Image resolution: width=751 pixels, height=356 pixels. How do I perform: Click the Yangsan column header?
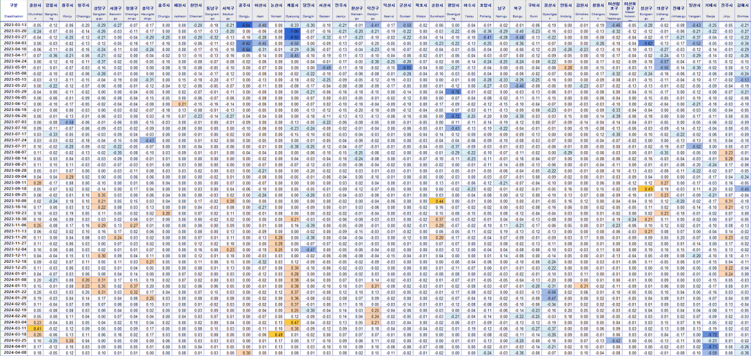(694, 11)
